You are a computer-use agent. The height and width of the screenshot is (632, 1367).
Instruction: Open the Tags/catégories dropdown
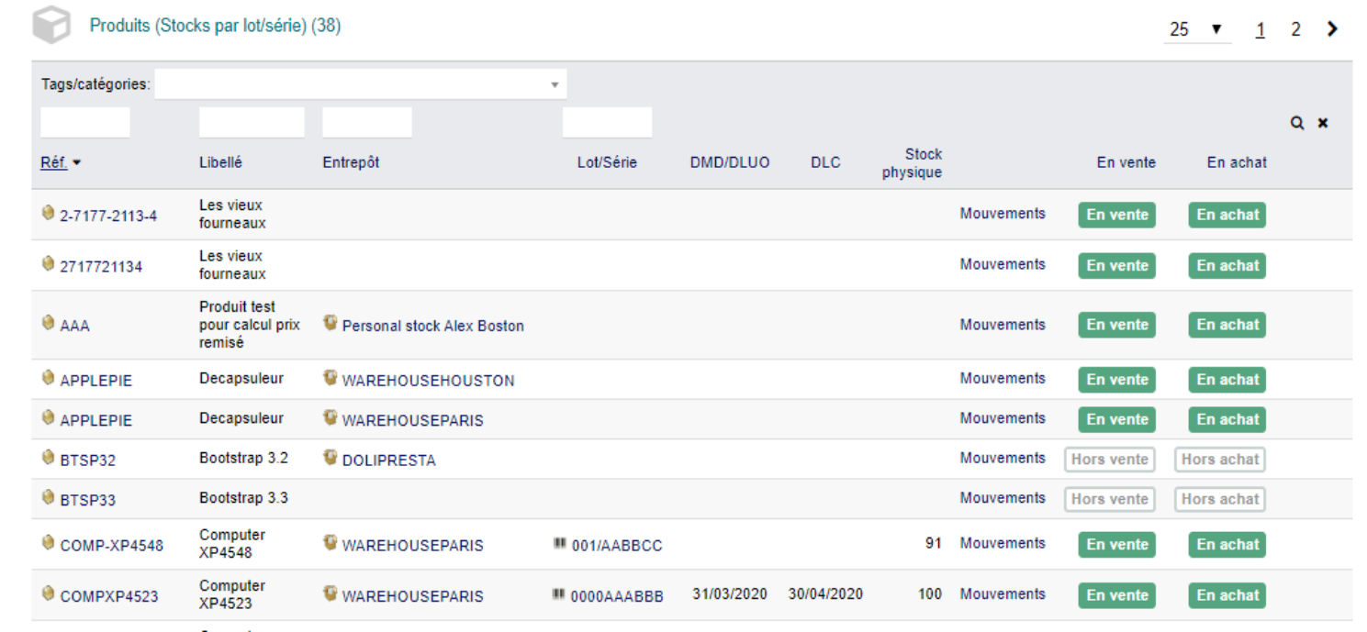pos(361,84)
